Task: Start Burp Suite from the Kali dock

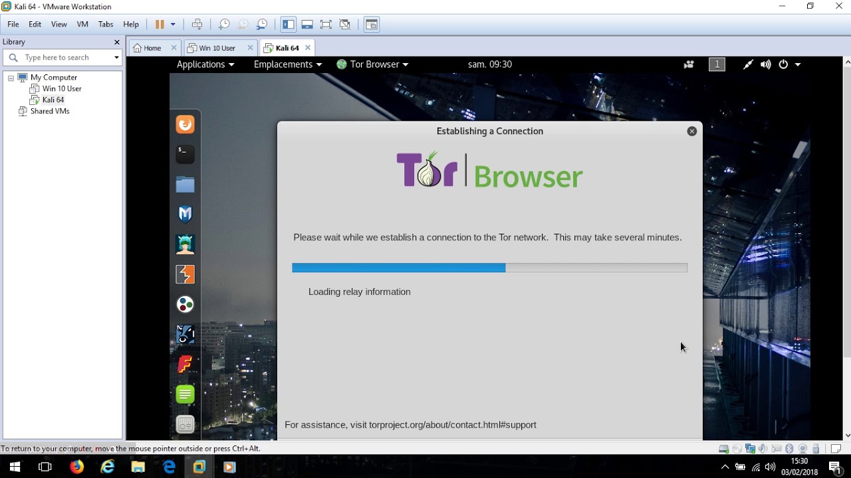Action: pyautogui.click(x=185, y=274)
